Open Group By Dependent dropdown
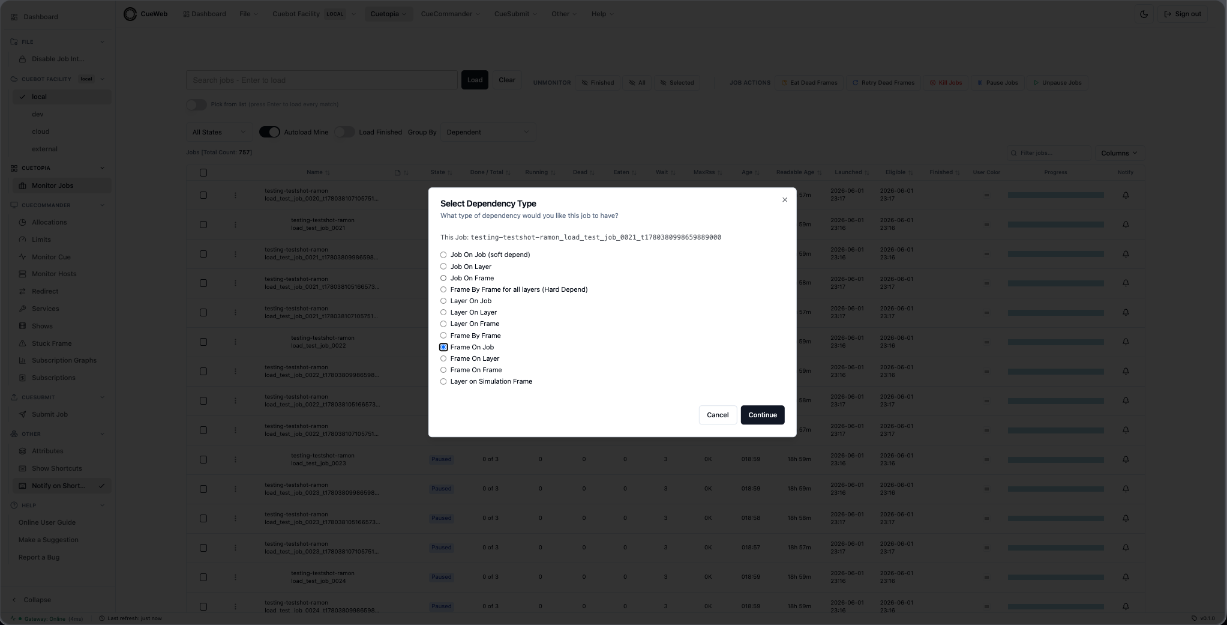This screenshot has width=1227, height=625. point(488,132)
